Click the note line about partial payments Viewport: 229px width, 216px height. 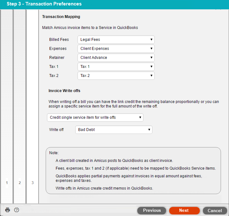tap(129, 178)
